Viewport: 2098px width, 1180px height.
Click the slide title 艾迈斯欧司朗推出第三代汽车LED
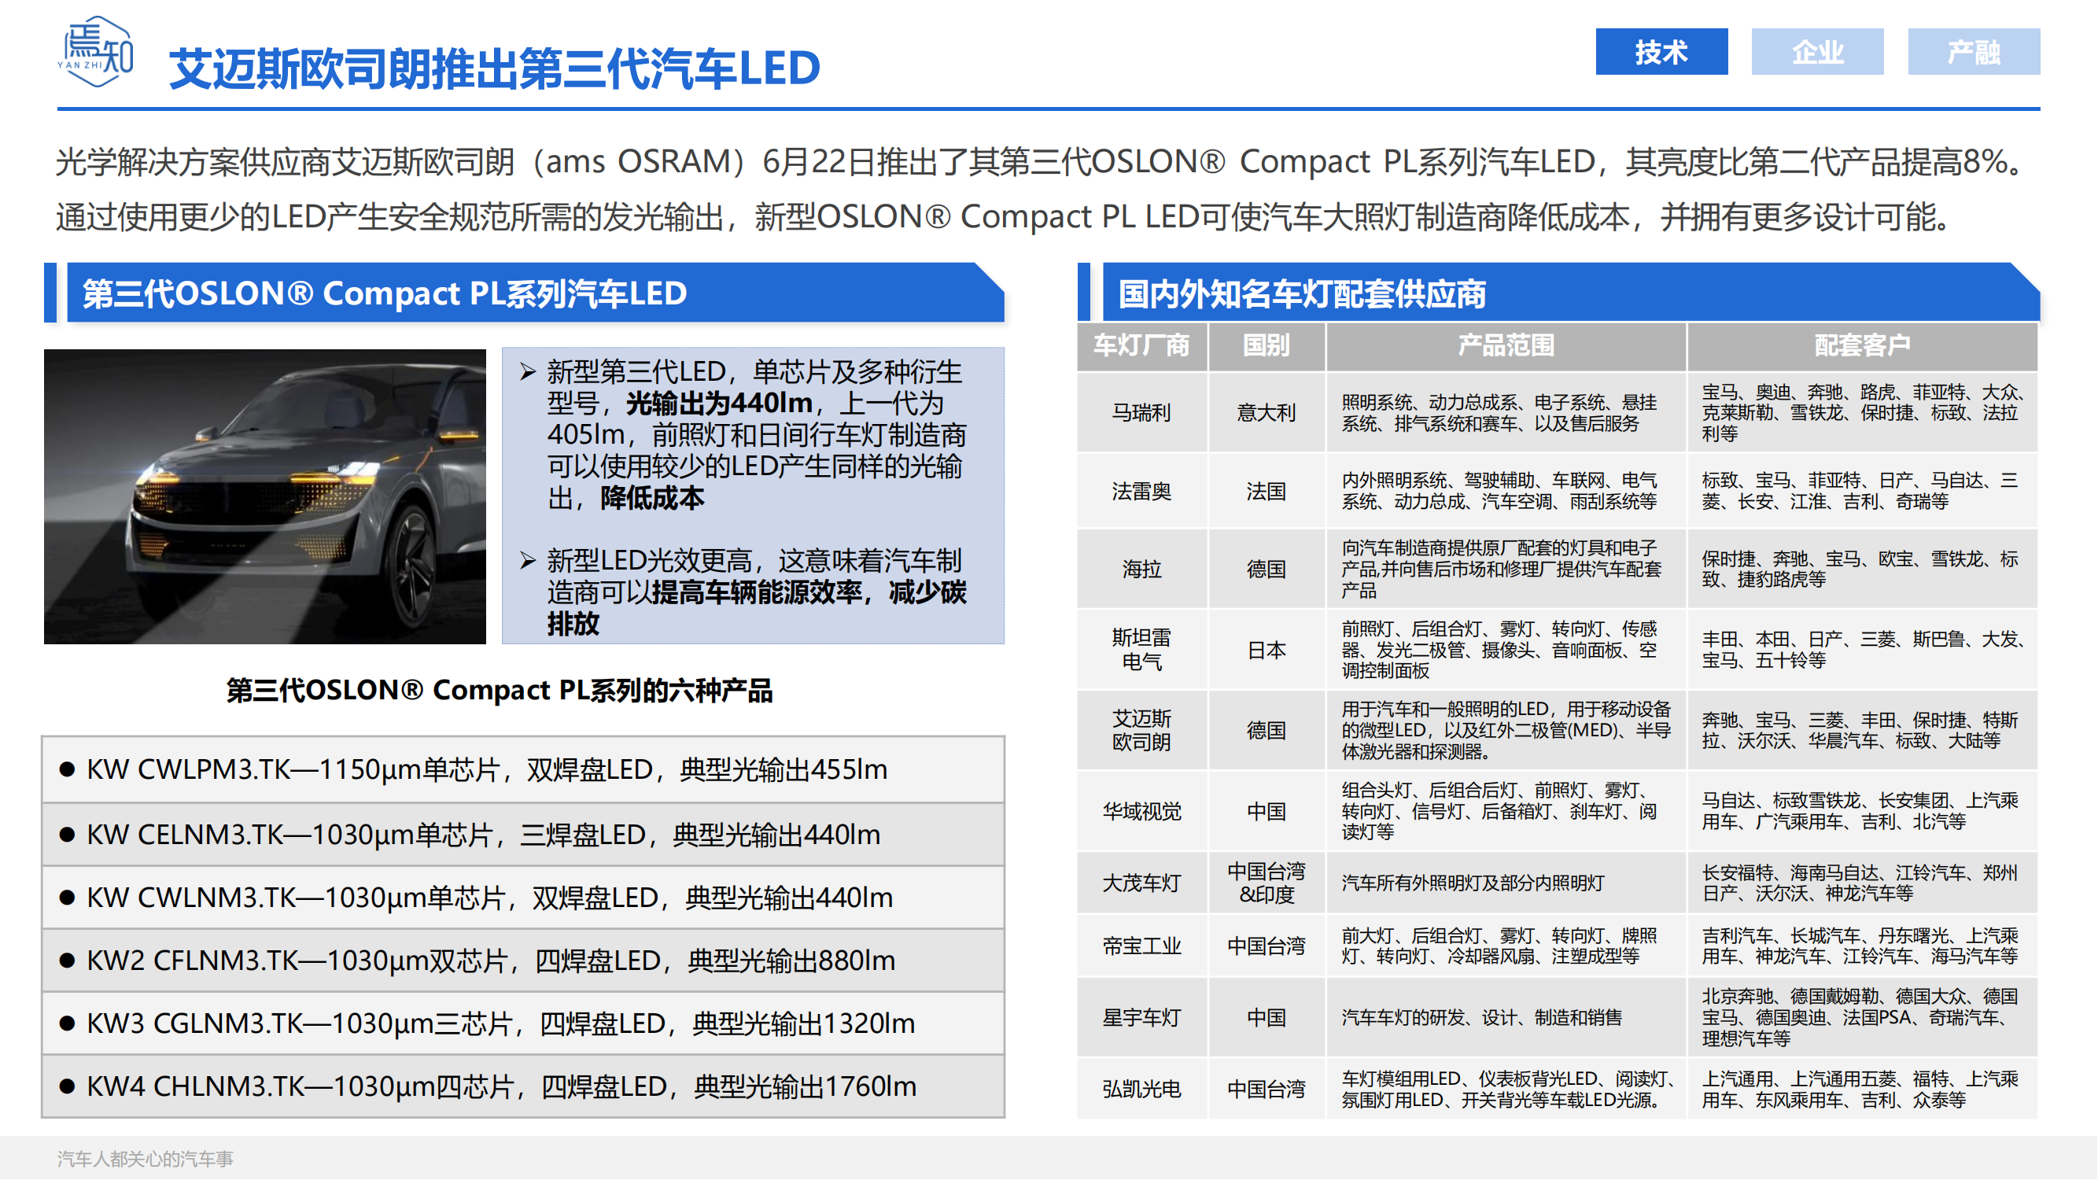point(494,68)
